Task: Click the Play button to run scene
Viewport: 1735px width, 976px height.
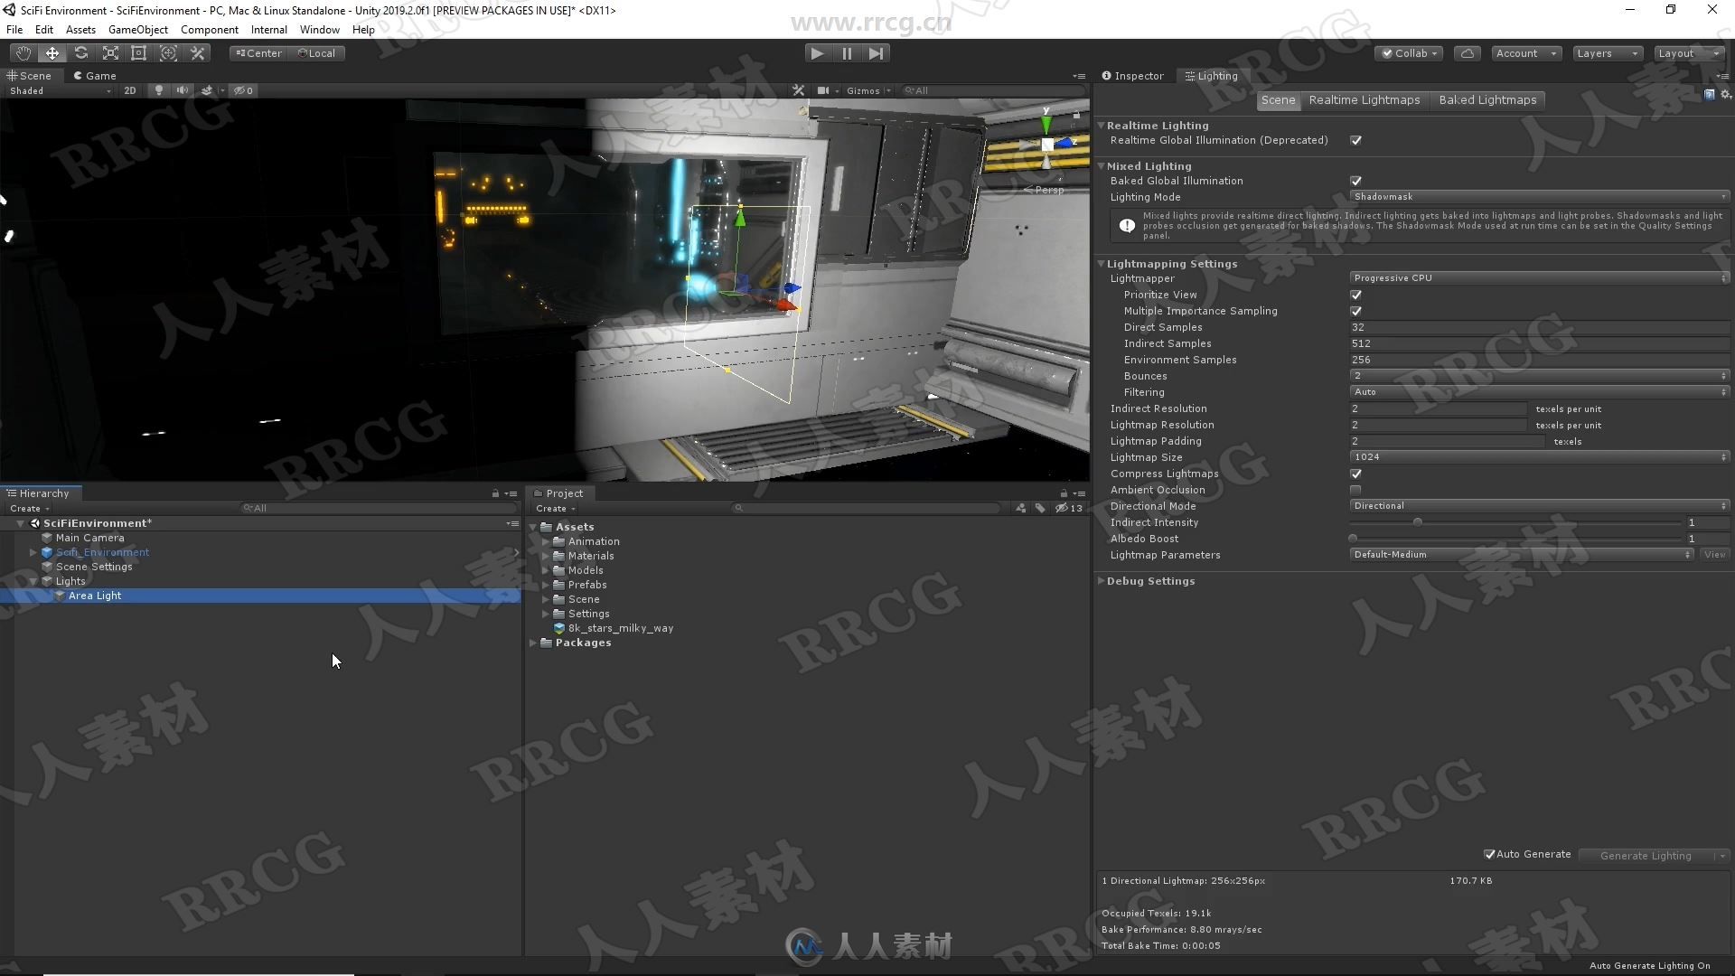Action: tap(818, 52)
